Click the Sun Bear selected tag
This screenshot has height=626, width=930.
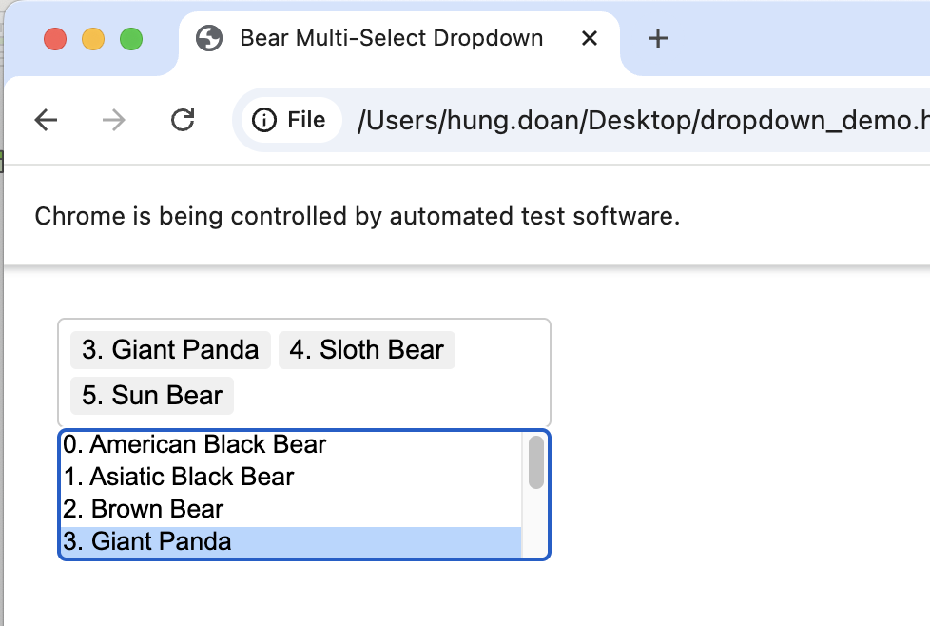(152, 396)
